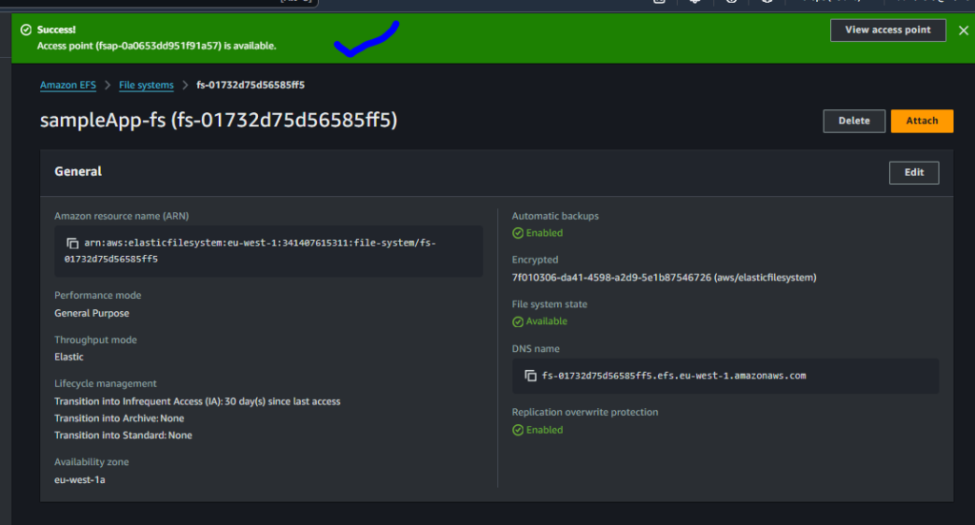The height and width of the screenshot is (525, 975).
Task: Click the encryption key ID value
Action: (664, 277)
